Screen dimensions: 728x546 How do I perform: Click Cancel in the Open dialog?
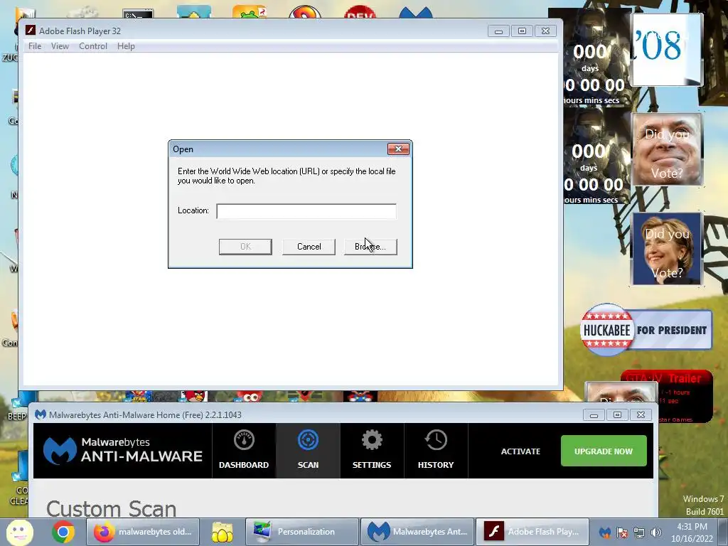309,247
